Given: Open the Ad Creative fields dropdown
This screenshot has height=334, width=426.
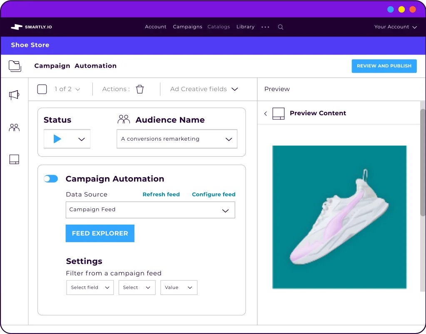Looking at the screenshot, I should pyautogui.click(x=234, y=89).
